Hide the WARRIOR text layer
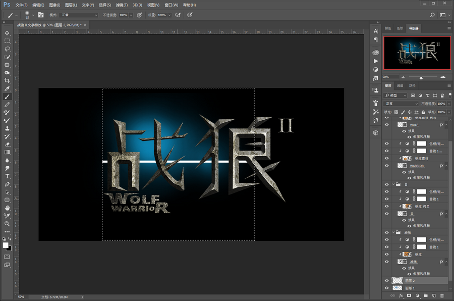 click(387, 166)
